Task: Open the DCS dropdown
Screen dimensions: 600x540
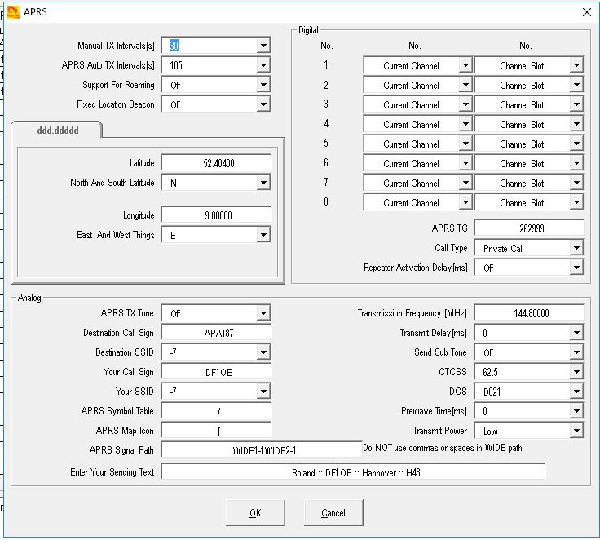Action: point(576,392)
